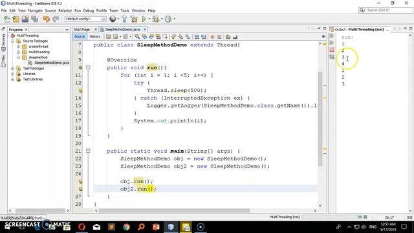Click the Toggle Highlight Search icon
Screen dimensions: 414x233
[x=158, y=37]
